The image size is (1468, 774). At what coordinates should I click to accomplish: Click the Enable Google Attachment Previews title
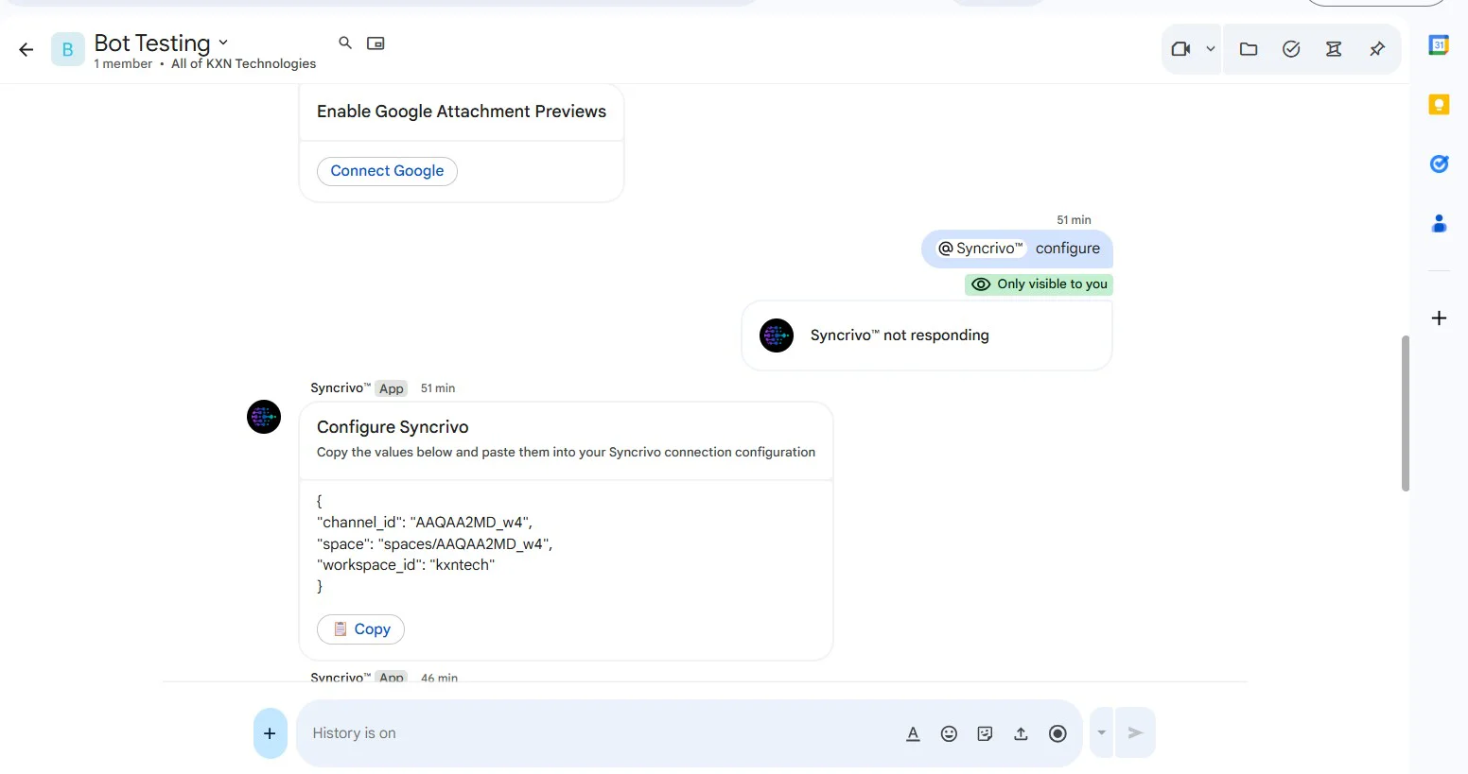(x=462, y=112)
